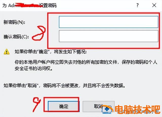Image resolution: width=162 pixels, height=117 pixels.
Task: Select the 新密码(N) label
Action: coord(14,22)
